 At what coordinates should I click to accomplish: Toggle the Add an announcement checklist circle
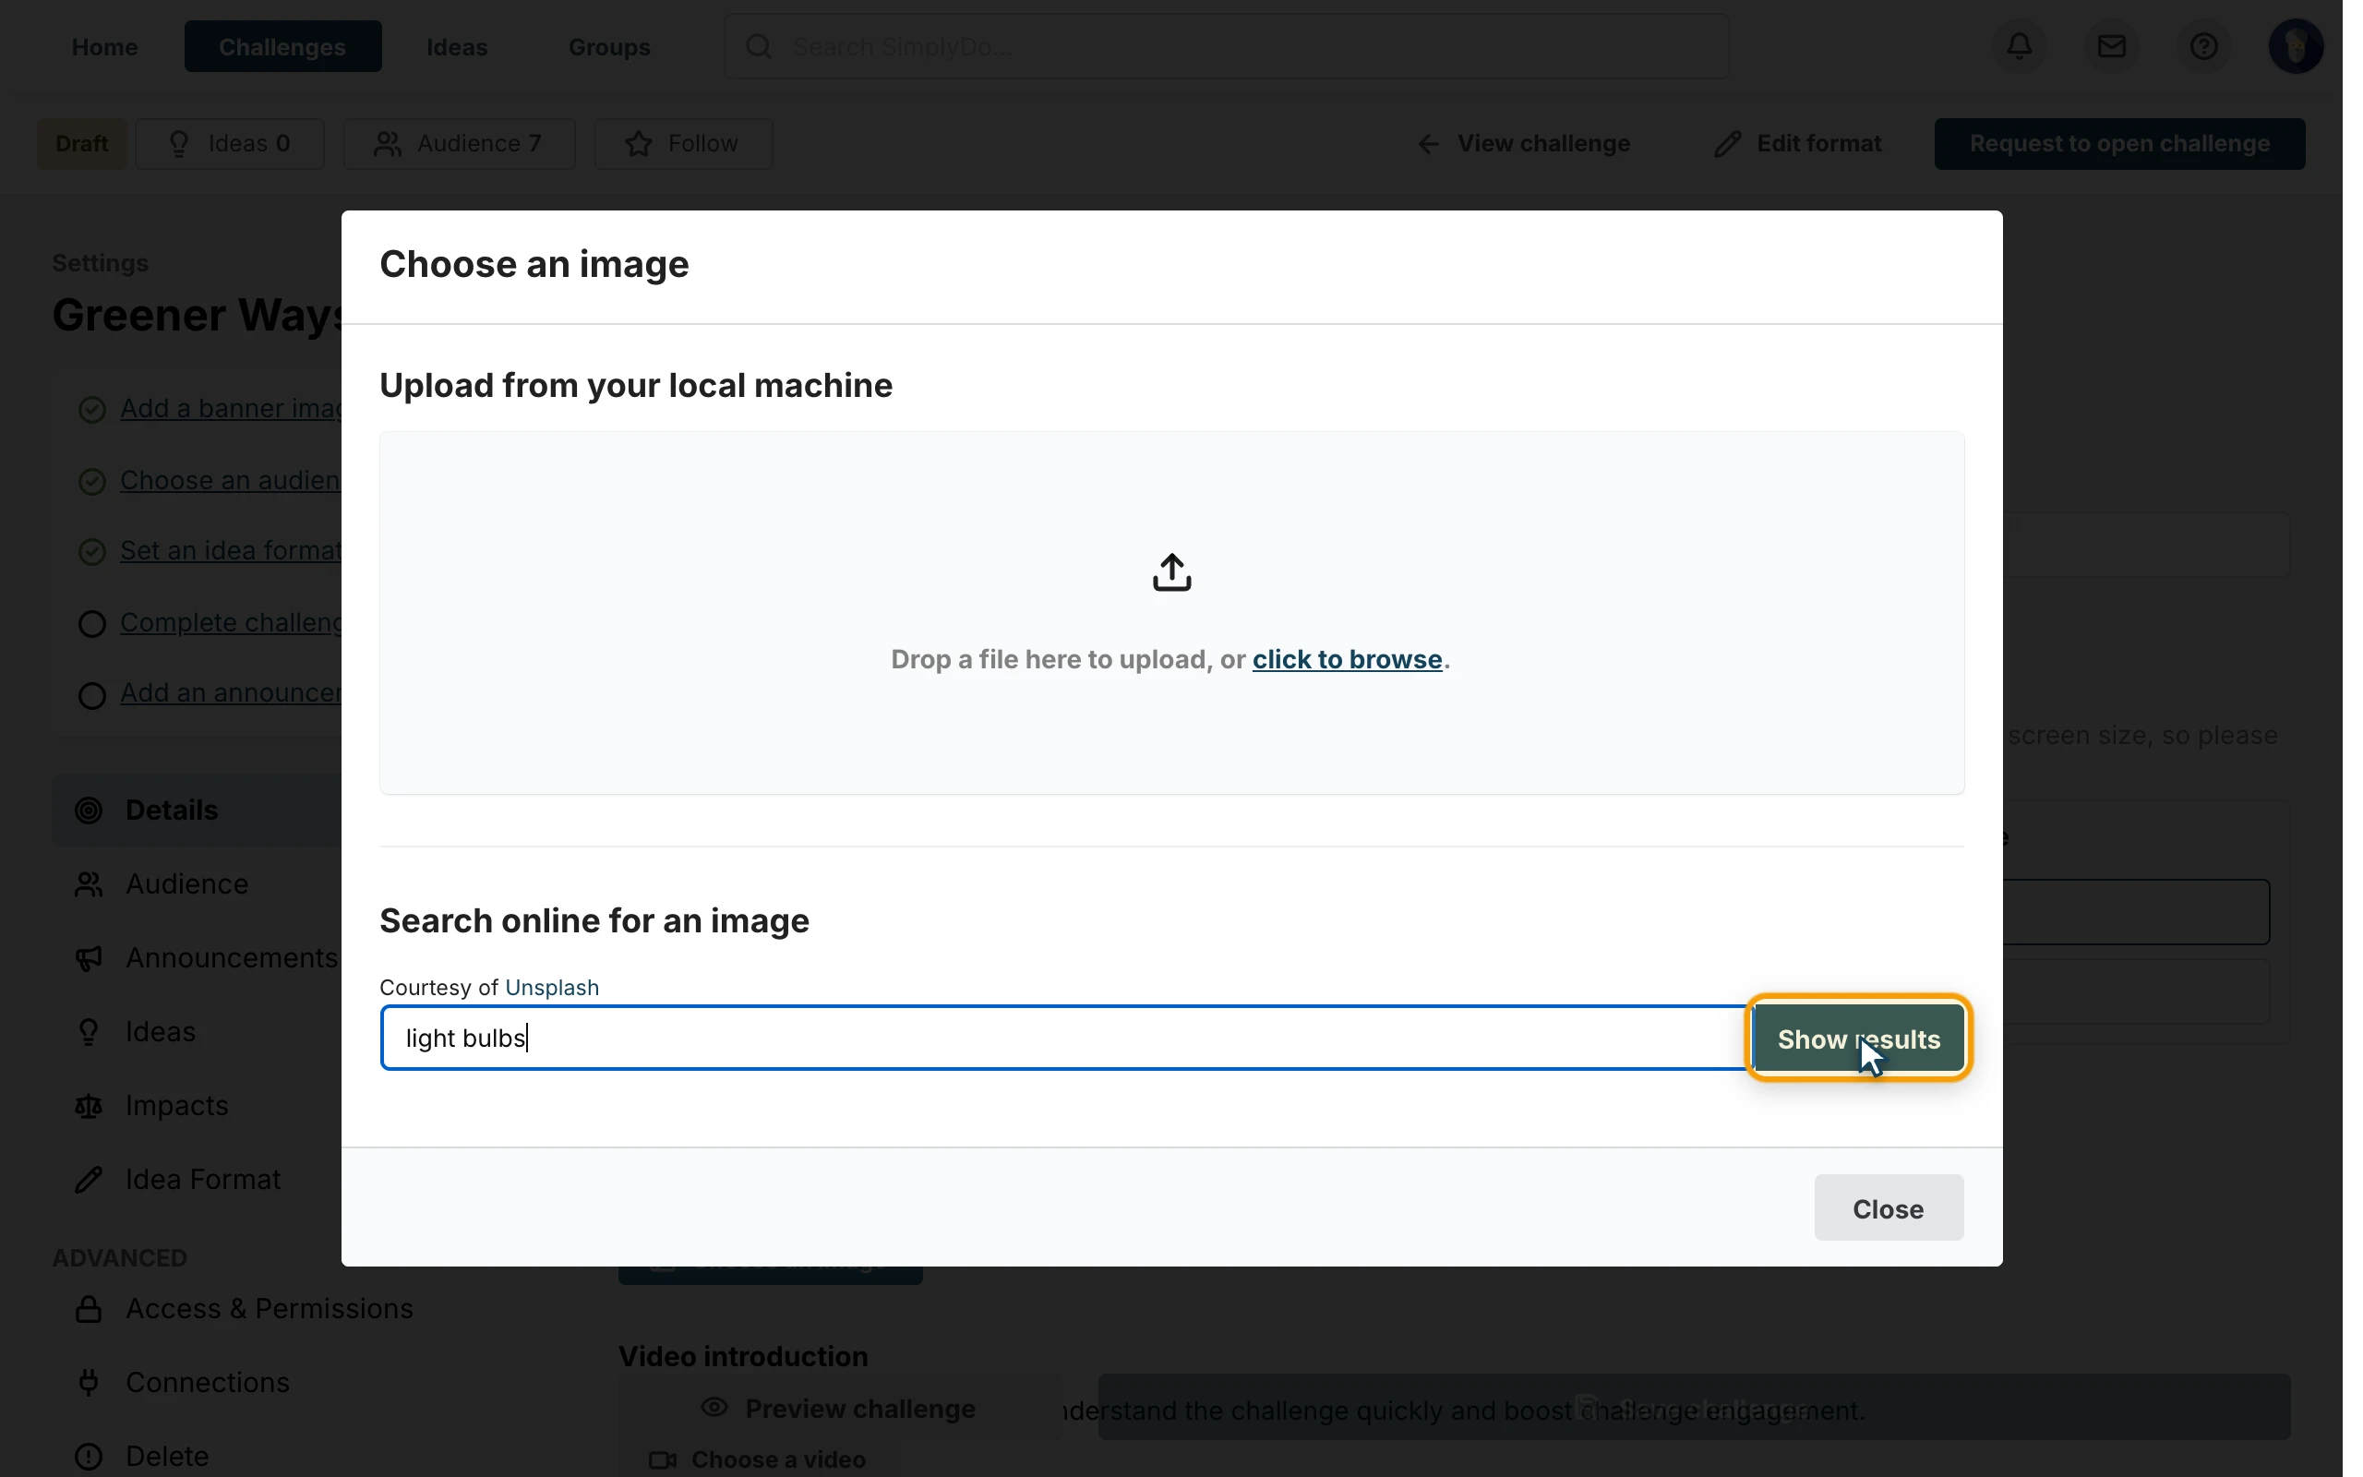91,695
